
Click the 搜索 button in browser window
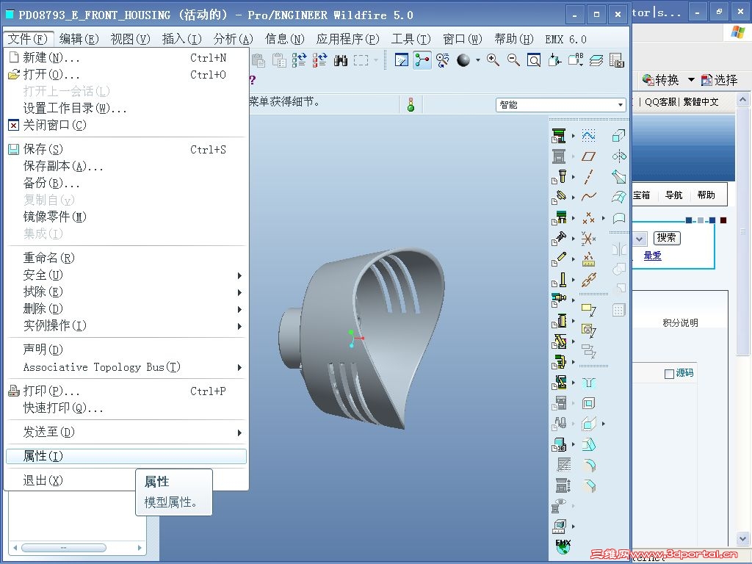(667, 237)
